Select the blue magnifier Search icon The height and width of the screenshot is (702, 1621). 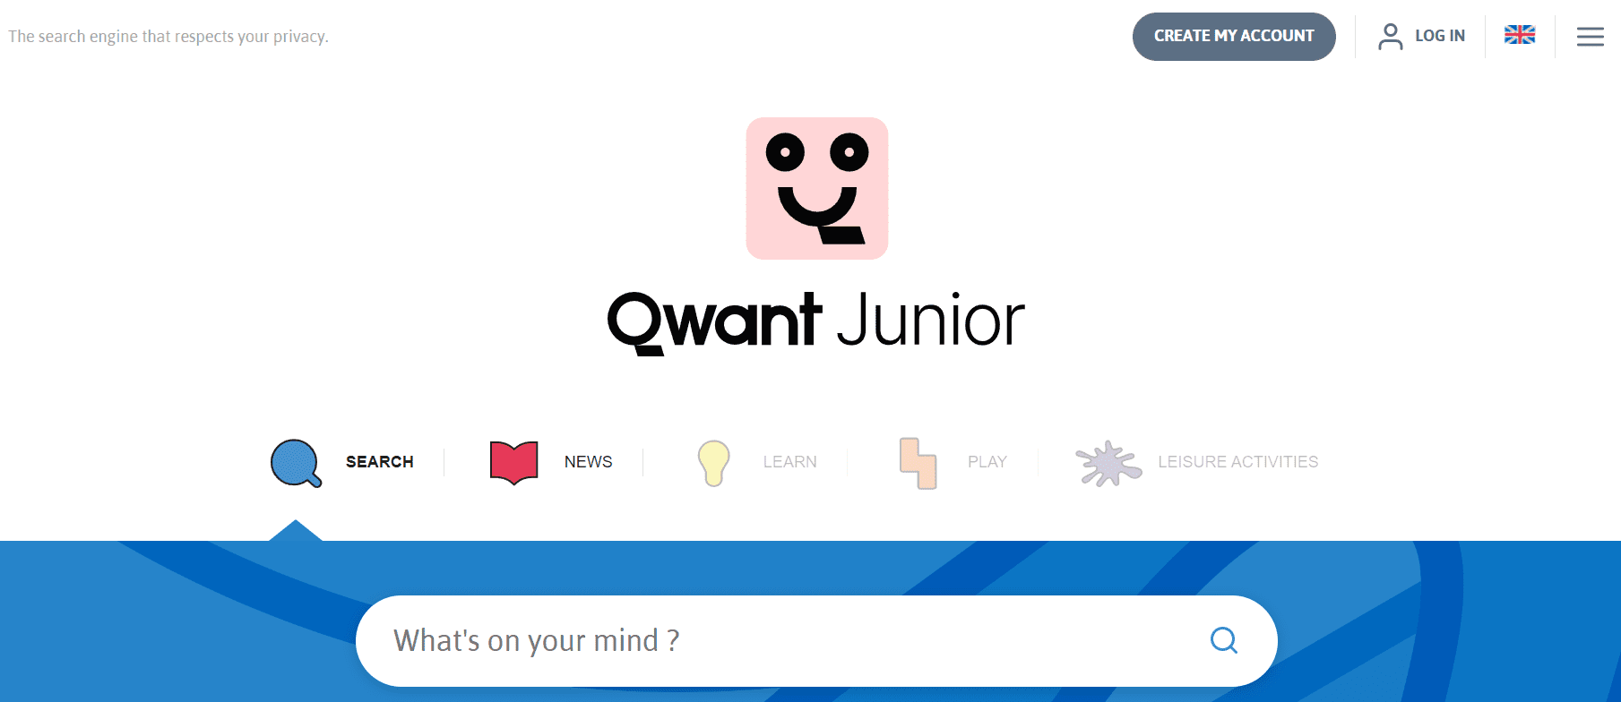click(x=296, y=463)
